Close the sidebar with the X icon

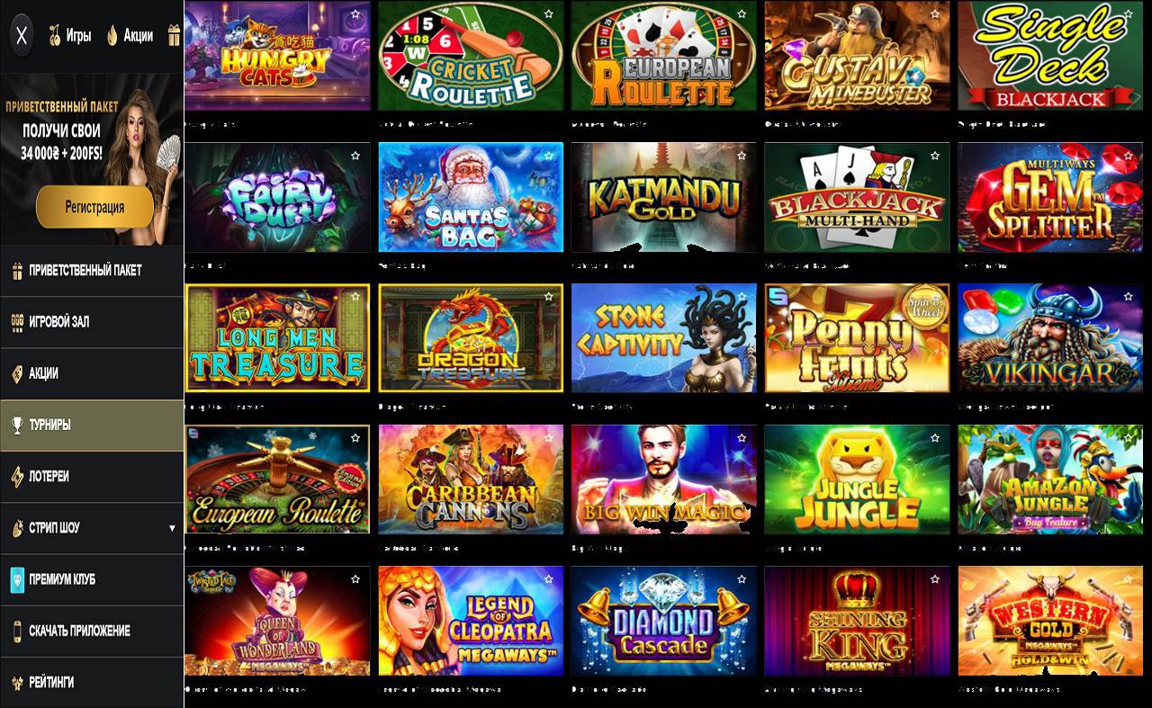tap(22, 36)
